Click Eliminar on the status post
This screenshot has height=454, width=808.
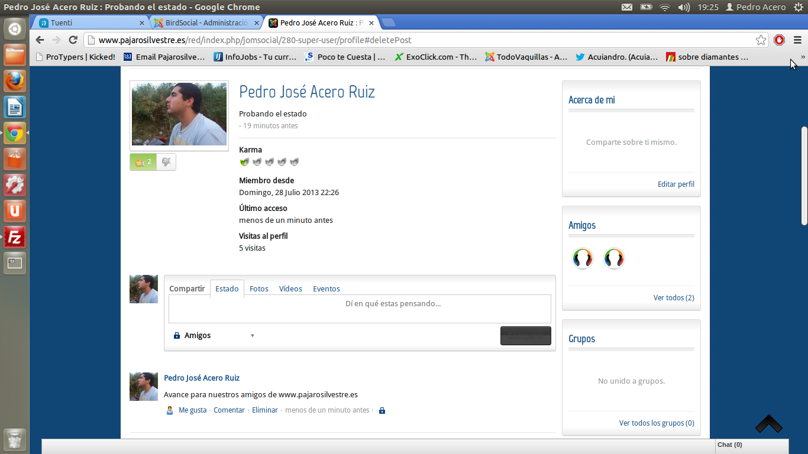pyautogui.click(x=264, y=410)
